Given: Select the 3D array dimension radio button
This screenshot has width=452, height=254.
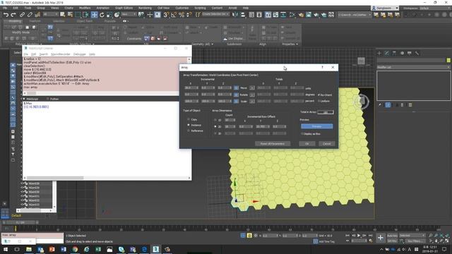Looking at the screenshot, I should click(215, 133).
